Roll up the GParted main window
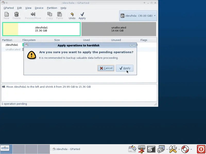This screenshot has width=206, height=154. pos(144,3)
